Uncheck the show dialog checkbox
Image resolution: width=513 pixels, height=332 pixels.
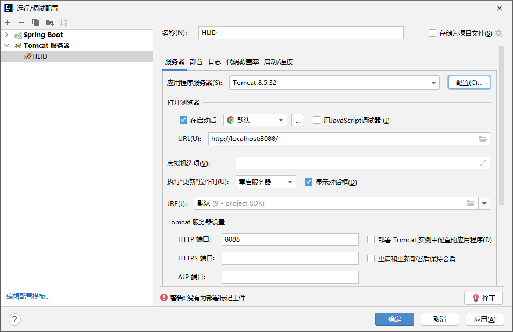pyautogui.click(x=309, y=182)
